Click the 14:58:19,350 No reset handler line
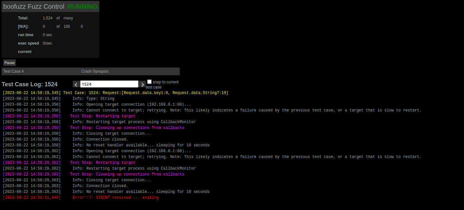Screen dimensions: 464x210 [106, 145]
